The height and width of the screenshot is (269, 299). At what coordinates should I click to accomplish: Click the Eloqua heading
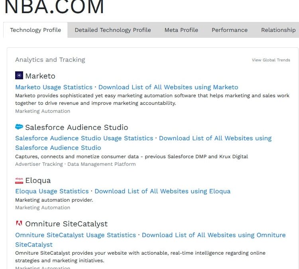tap(38, 181)
